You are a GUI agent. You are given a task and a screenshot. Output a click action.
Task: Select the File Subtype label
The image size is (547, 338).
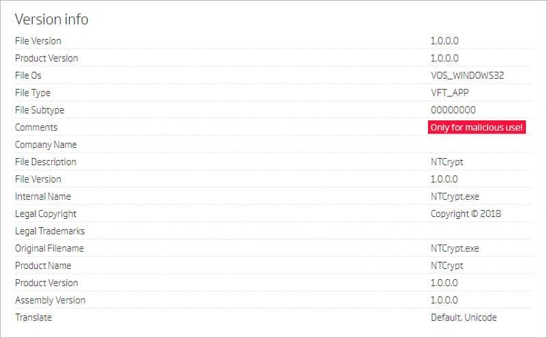(x=40, y=110)
